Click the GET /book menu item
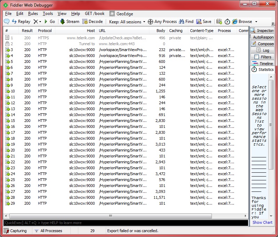The width and height of the screenshot is (278, 237). click(x=95, y=14)
